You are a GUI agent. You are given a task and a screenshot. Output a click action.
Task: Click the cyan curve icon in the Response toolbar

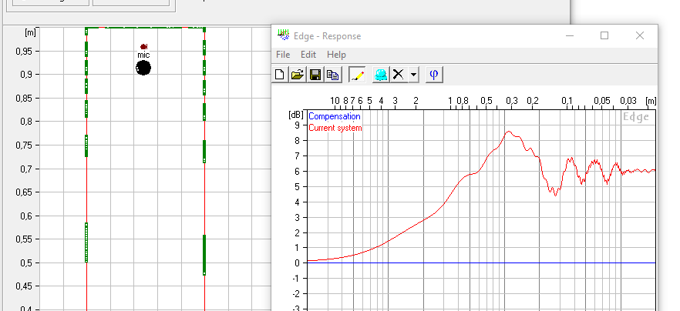[x=381, y=75]
